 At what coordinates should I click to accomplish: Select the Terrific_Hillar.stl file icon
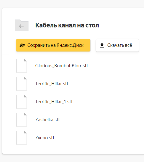coord(22,84)
